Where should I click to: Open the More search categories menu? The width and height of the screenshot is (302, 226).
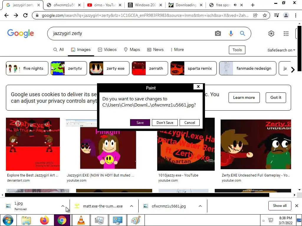(177, 49)
